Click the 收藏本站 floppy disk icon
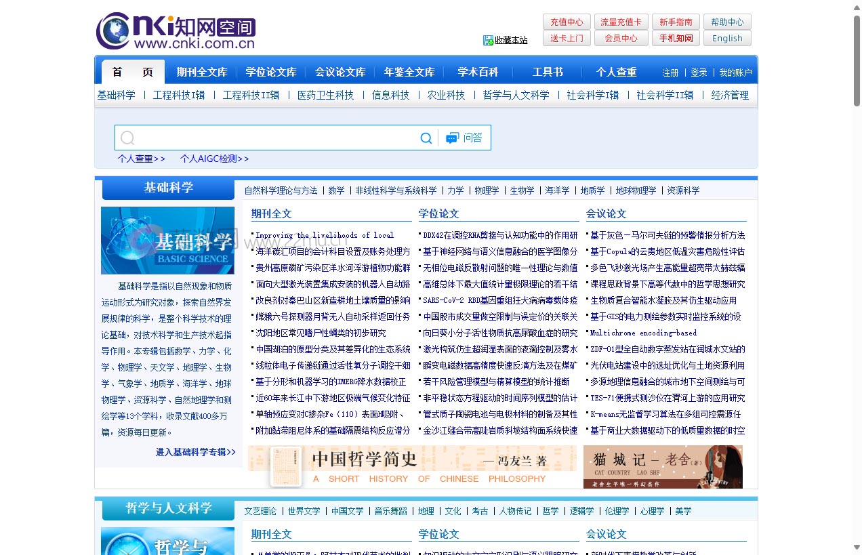The height and width of the screenshot is (555, 862). tap(488, 39)
